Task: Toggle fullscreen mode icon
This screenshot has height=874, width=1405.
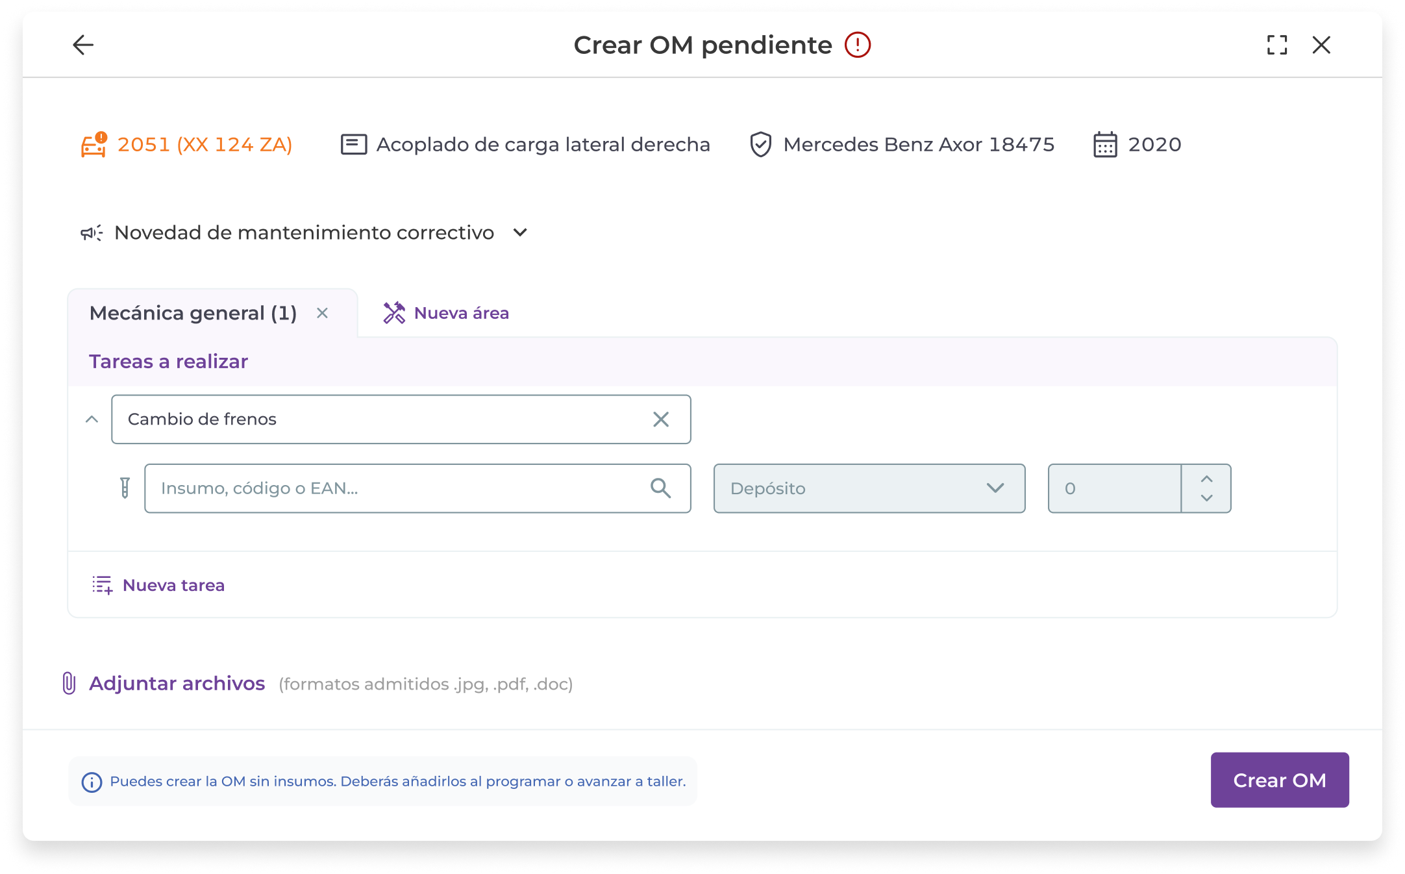Action: 1276,45
